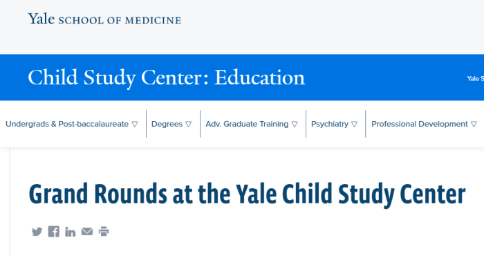
Task: Click the partially visible Yale link in banner
Action: [x=476, y=79]
